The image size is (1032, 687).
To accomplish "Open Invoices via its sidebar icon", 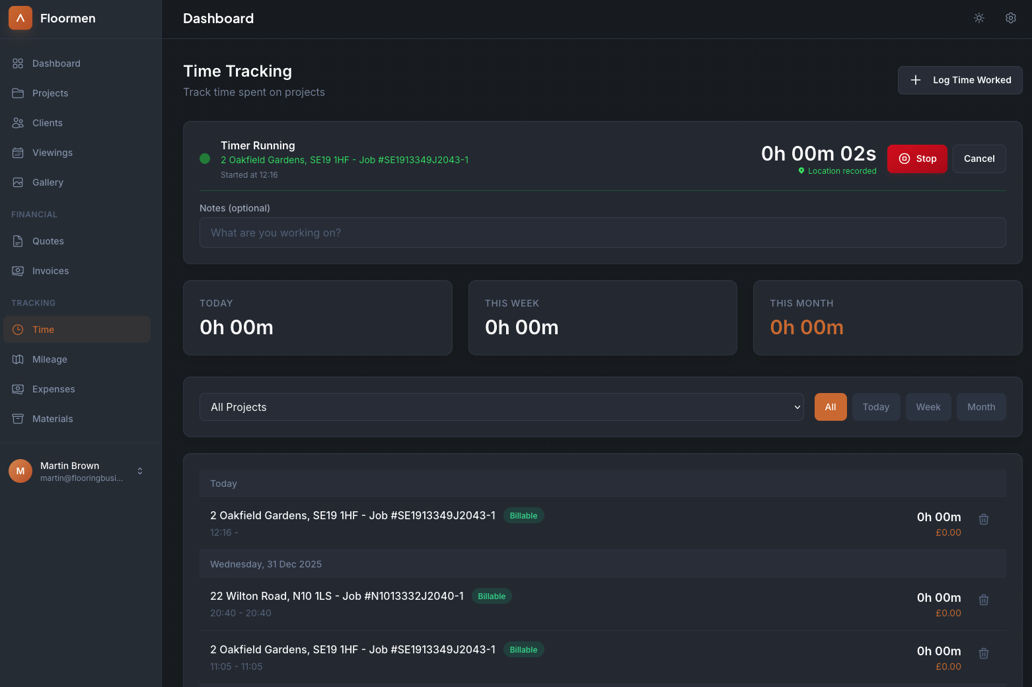I will point(18,271).
